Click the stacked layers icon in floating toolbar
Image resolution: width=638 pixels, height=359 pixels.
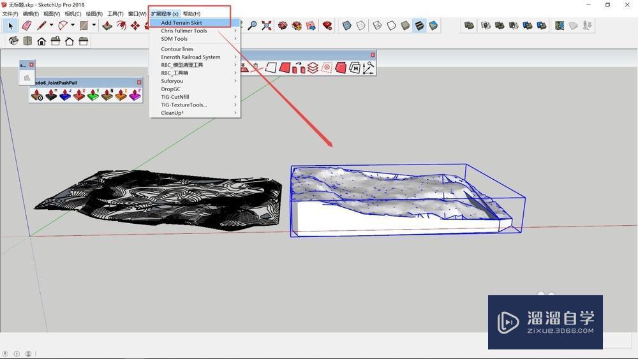[313, 68]
